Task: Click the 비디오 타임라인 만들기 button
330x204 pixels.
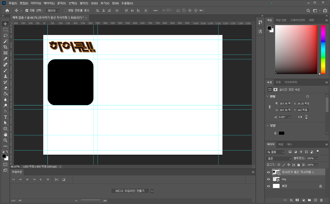Action: [130, 191]
